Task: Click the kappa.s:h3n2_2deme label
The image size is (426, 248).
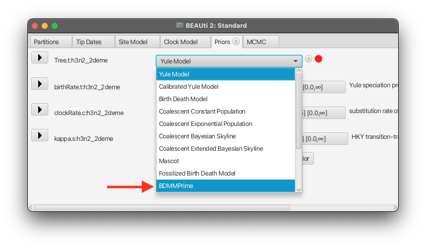Action: tap(84, 139)
